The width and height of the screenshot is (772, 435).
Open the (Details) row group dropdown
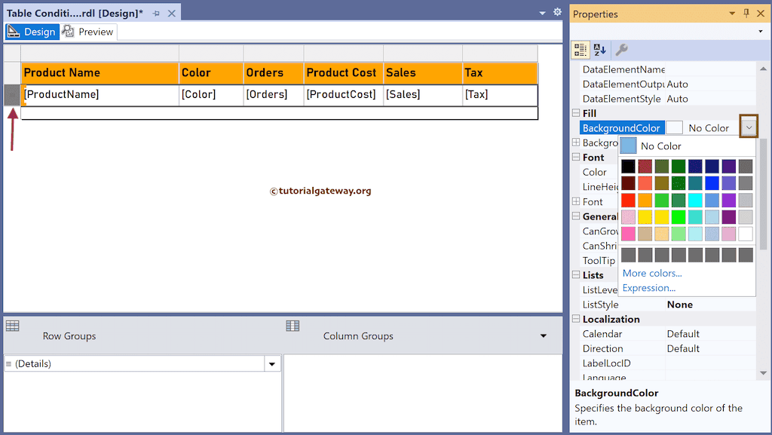coord(271,364)
